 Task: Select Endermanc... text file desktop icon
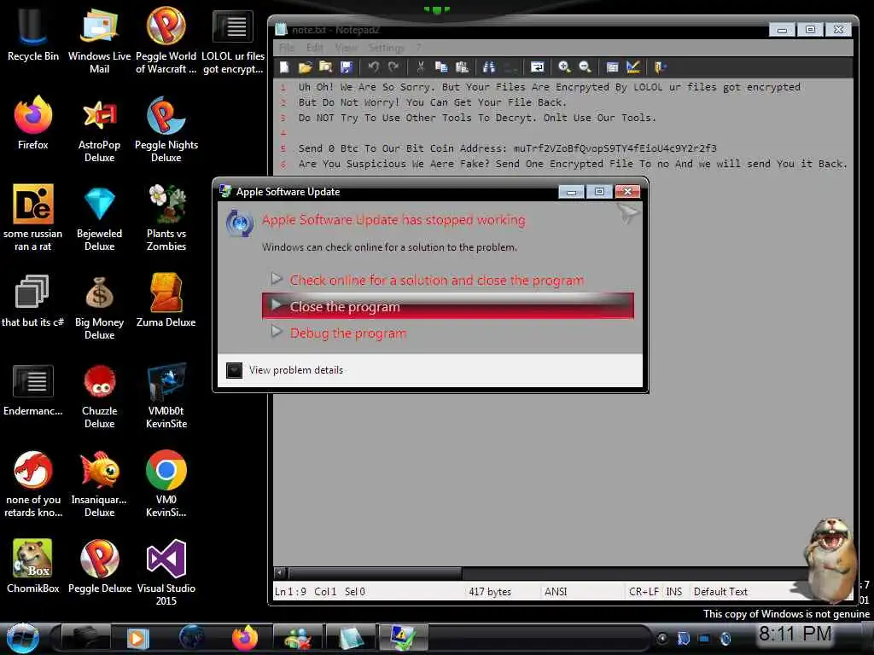click(x=33, y=390)
